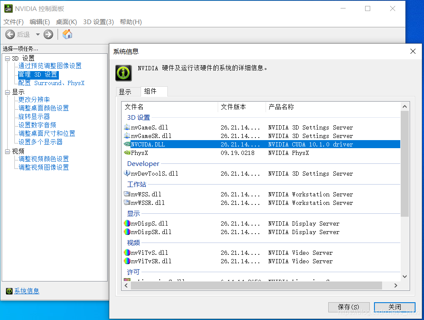424x320 pixels.
Task: Open 旋转显示器 task
Action: click(34, 116)
